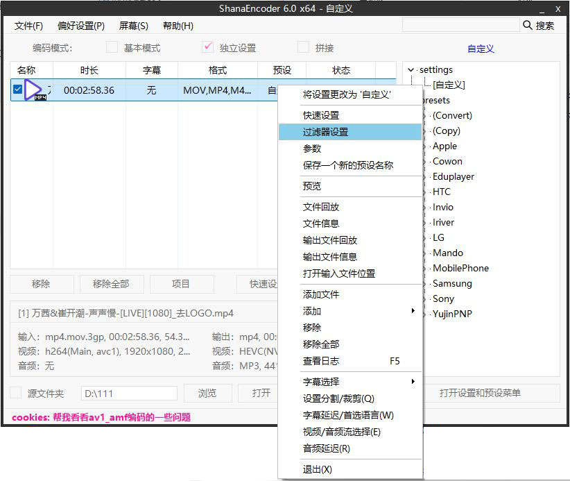Open the 字幕选择 submenu arrow
570x481 pixels.
[x=413, y=381]
